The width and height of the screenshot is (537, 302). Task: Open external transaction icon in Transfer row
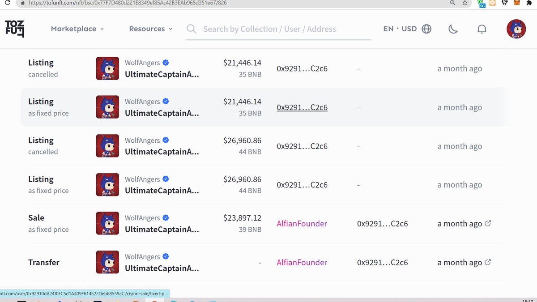pyautogui.click(x=488, y=262)
